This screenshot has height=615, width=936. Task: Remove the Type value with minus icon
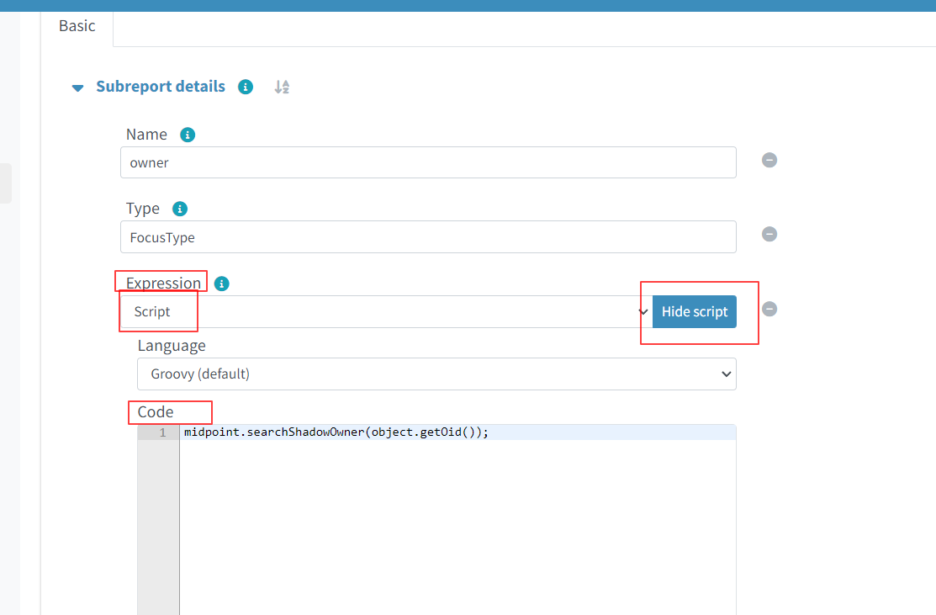click(769, 234)
